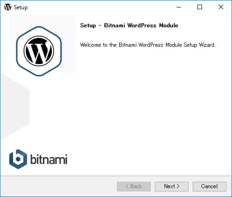
Task: Click the large WordPress logo in the hexagon
Action: click(39, 51)
